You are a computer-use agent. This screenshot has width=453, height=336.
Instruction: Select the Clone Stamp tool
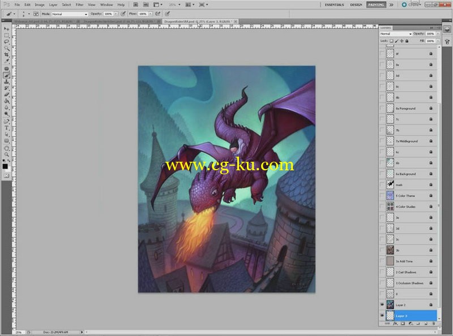(6, 81)
